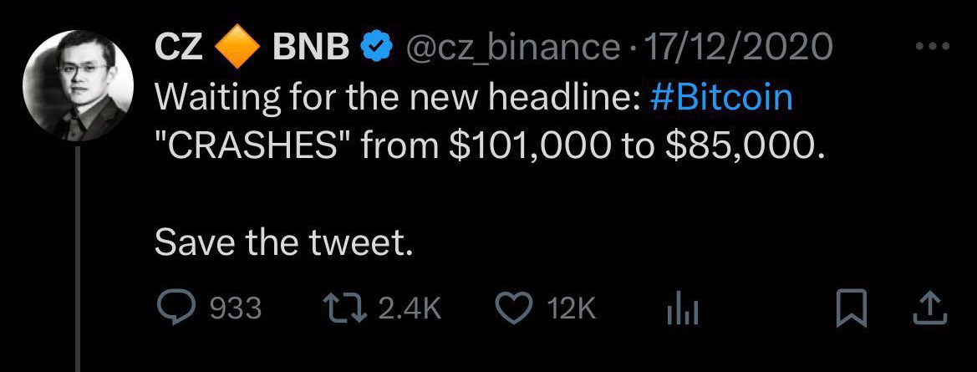Visit the @cz_binance handle profile

511,49
